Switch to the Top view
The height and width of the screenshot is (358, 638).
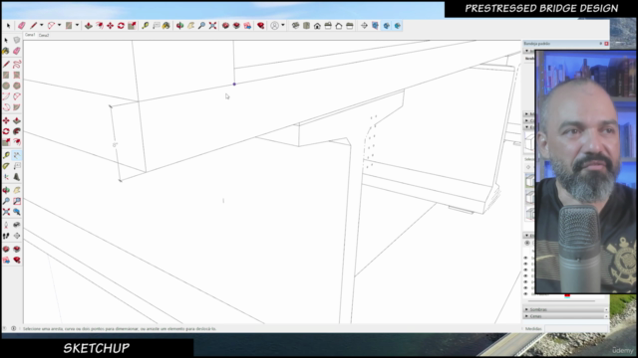click(x=306, y=26)
